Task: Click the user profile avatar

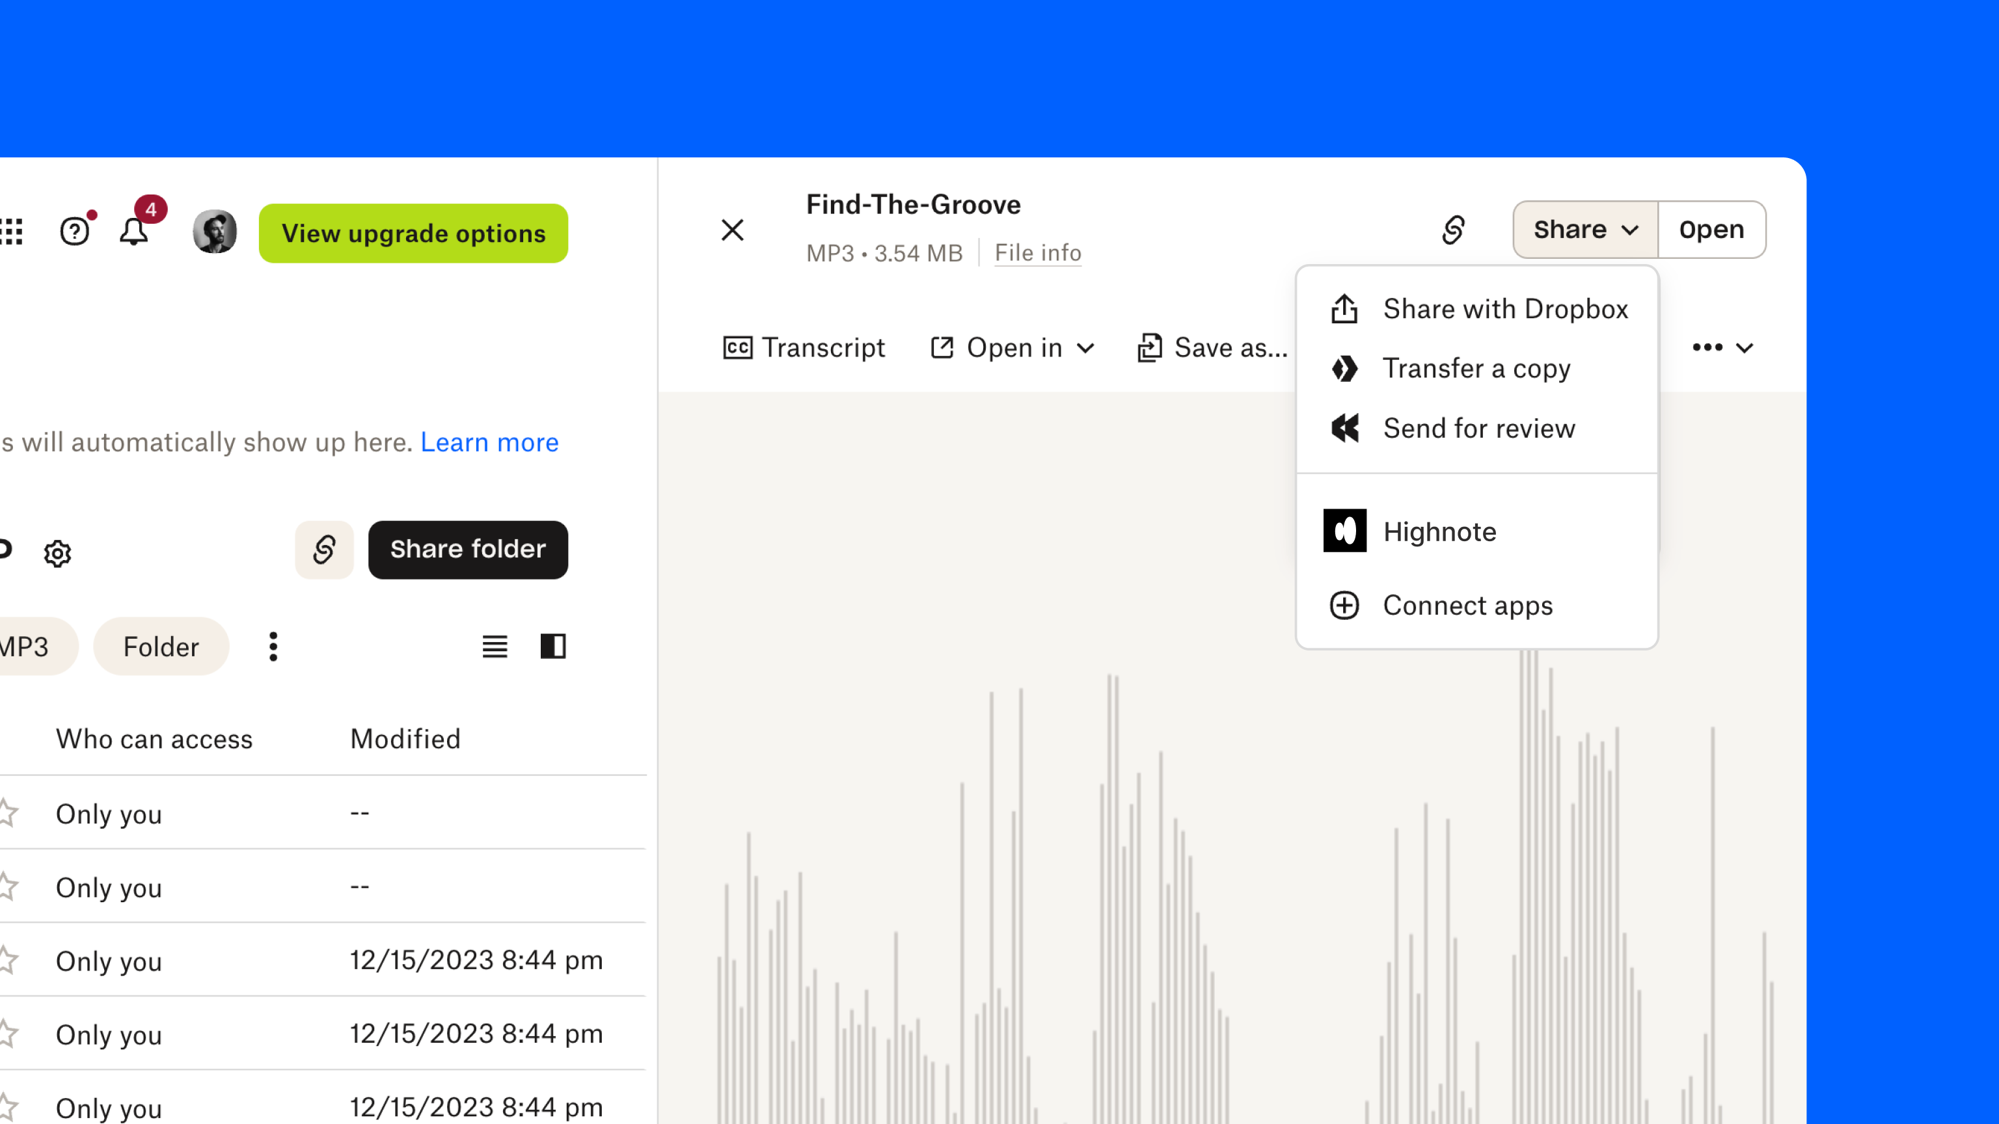Action: [x=215, y=231]
